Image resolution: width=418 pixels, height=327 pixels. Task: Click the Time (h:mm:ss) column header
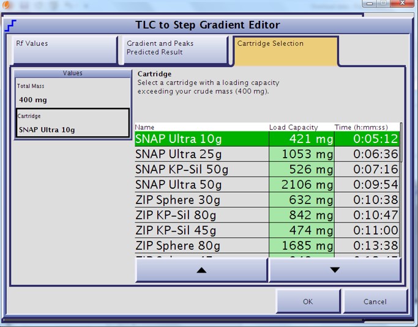coord(365,127)
